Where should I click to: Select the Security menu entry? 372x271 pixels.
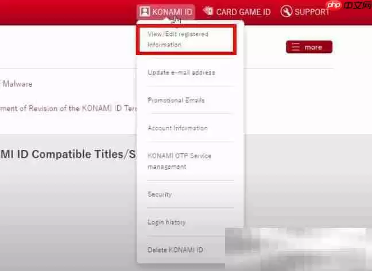point(160,195)
